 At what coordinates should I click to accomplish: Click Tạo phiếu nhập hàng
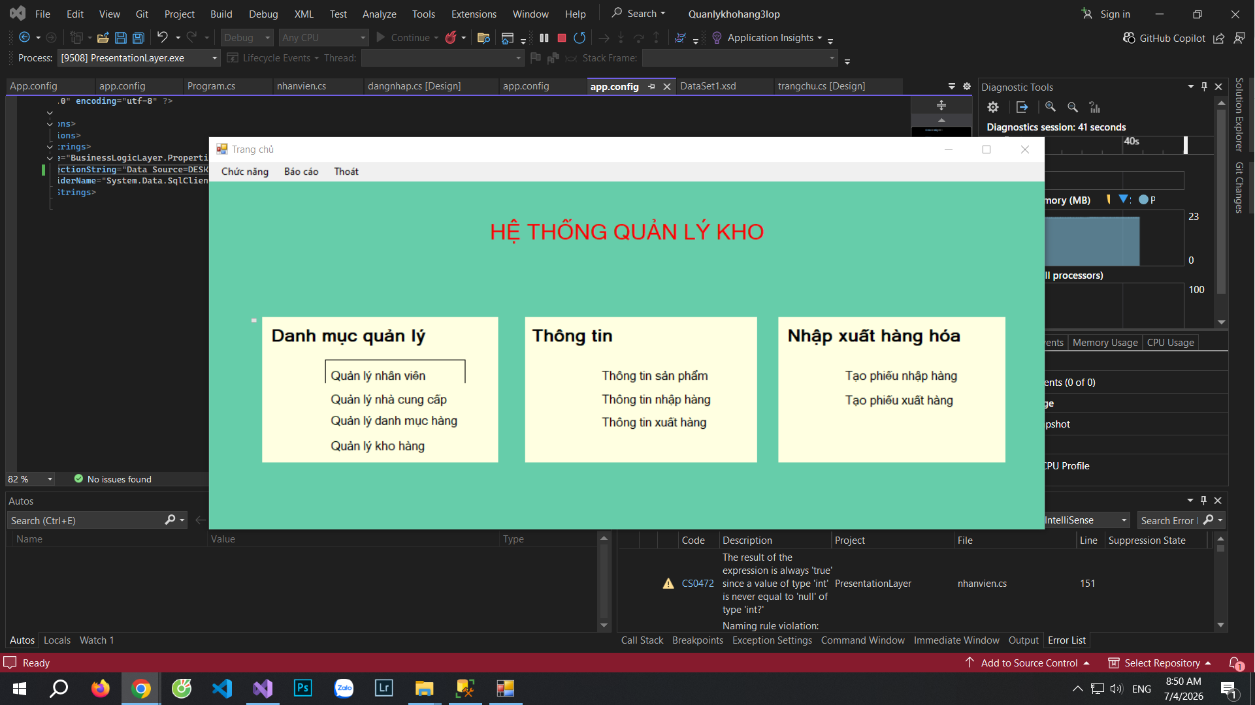(901, 376)
